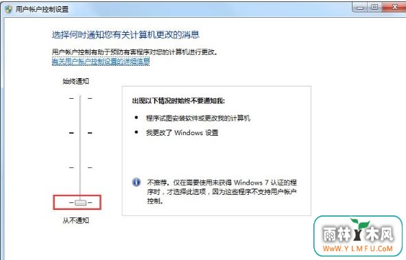Viewport: 406px width, 260px height.
Task: Click the slider thumb at 从不通知 level
Action: pos(80,202)
